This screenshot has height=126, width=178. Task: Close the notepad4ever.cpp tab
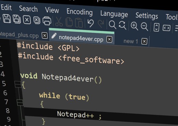pos(109,39)
